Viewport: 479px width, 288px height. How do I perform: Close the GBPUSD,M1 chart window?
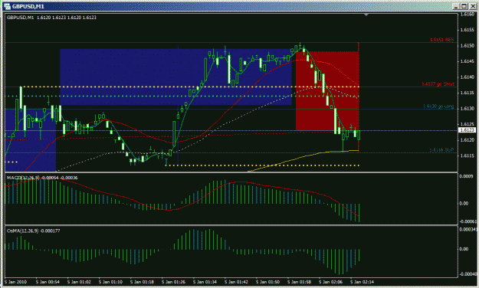point(472,6)
